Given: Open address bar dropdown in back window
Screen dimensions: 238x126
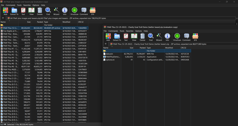Looking at the screenshot, I should point(237,18).
